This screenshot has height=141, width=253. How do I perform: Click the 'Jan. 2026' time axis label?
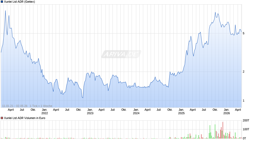(x=227, y=112)
